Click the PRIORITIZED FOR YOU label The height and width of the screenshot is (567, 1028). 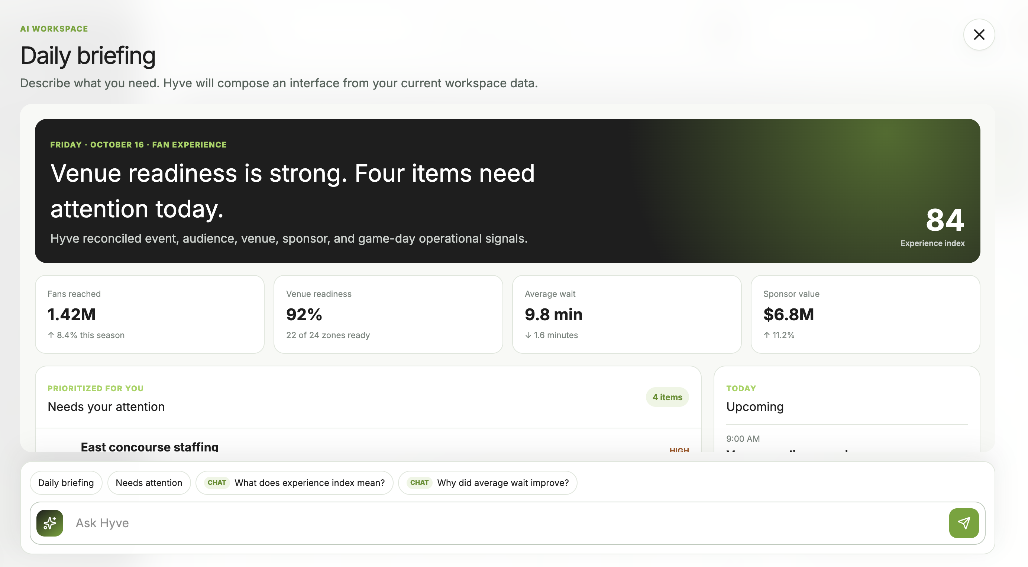tap(96, 388)
